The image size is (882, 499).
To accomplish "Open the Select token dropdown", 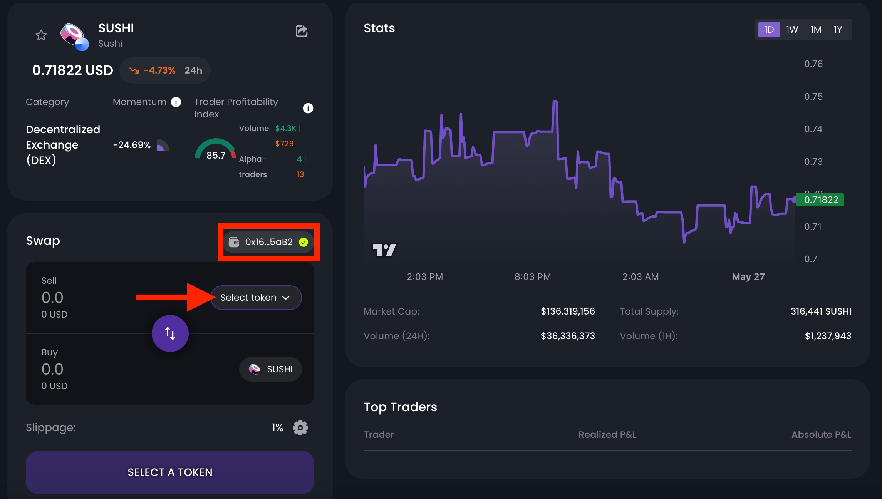I will point(256,298).
